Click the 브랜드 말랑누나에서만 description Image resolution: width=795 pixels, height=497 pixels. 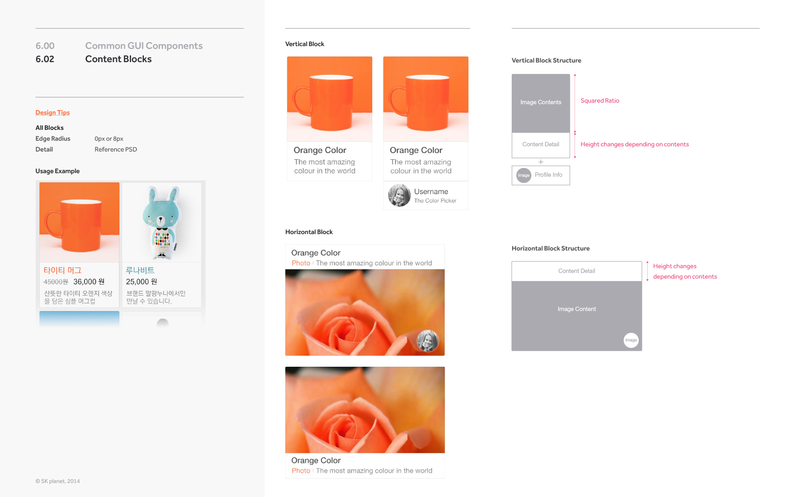pos(156,297)
